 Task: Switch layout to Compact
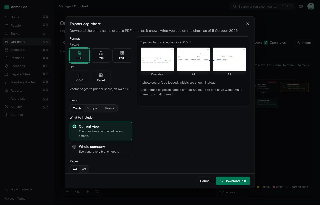[x=93, y=108]
